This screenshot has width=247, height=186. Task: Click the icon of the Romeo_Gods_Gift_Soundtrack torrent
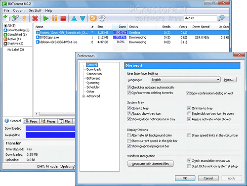click(x=38, y=33)
